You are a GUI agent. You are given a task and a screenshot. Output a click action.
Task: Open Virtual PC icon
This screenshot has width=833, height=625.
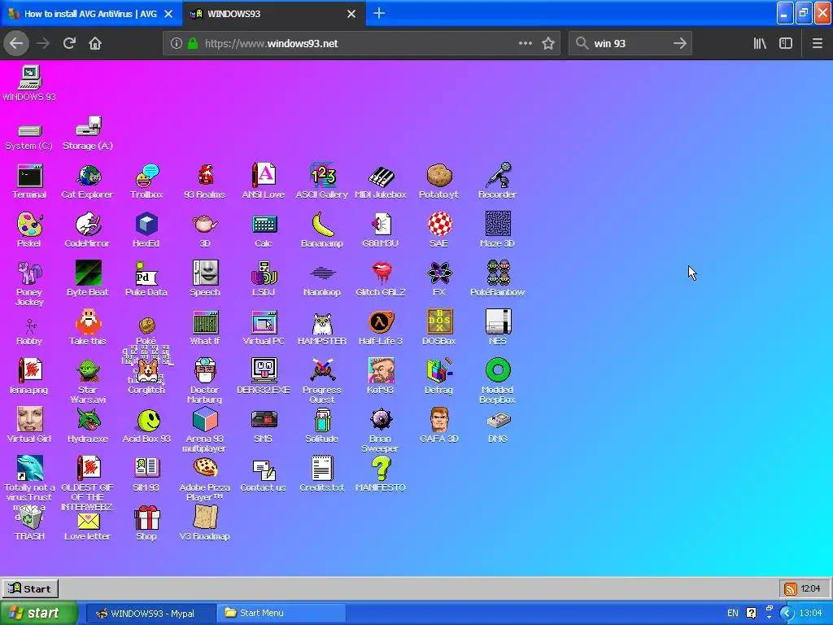pos(264,327)
